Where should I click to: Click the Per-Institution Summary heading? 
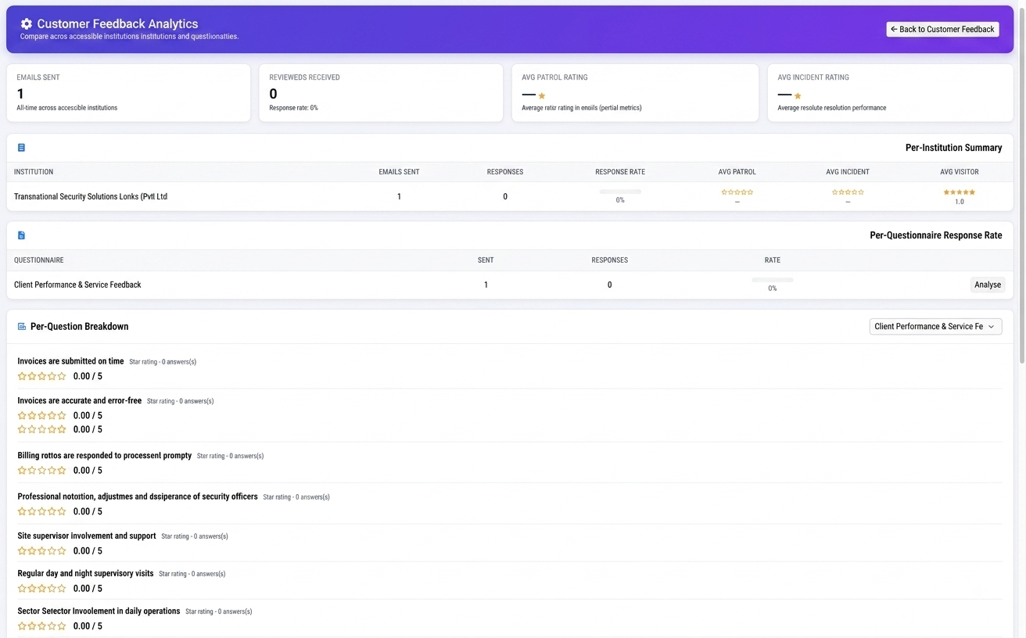pyautogui.click(x=953, y=148)
